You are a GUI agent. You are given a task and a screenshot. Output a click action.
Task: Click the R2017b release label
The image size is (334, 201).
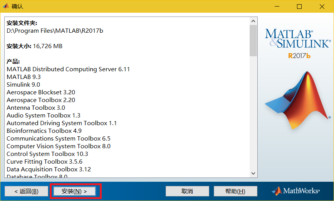(x=299, y=56)
